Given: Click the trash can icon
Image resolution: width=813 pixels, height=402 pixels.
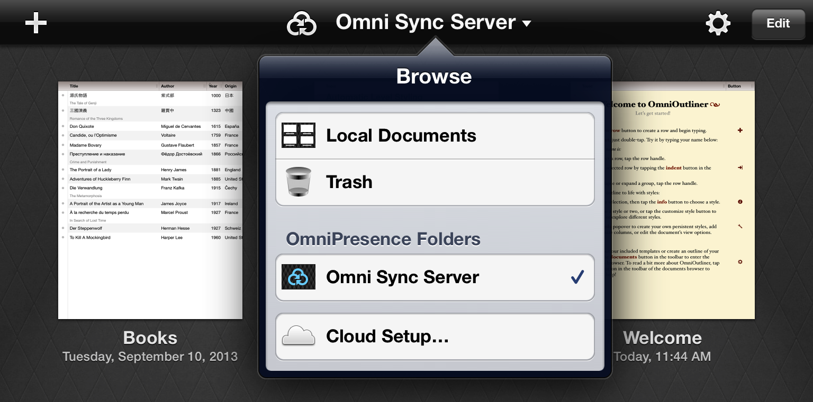Looking at the screenshot, I should click(x=299, y=182).
